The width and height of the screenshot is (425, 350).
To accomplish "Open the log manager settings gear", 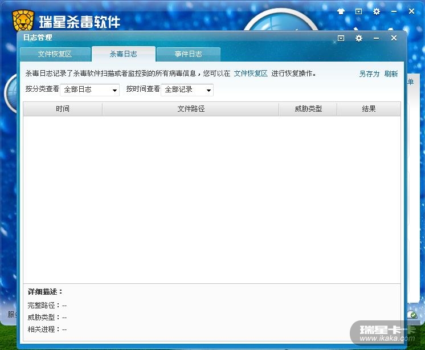I will click(x=359, y=38).
